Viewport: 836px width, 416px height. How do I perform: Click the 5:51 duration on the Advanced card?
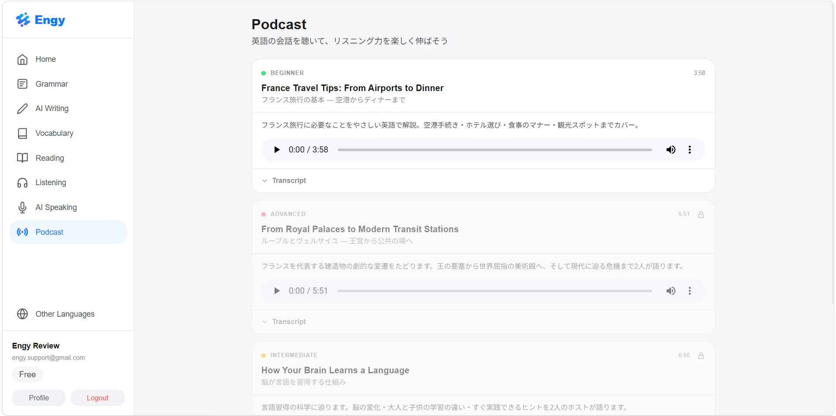pyautogui.click(x=684, y=214)
